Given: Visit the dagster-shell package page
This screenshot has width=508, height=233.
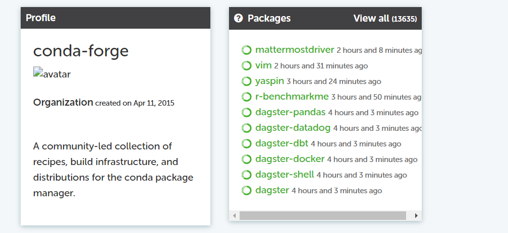Looking at the screenshot, I should coord(285,175).
